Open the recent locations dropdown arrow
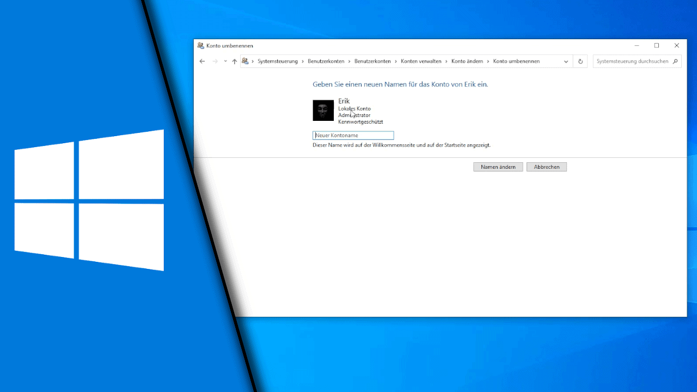The height and width of the screenshot is (392, 697). (225, 62)
